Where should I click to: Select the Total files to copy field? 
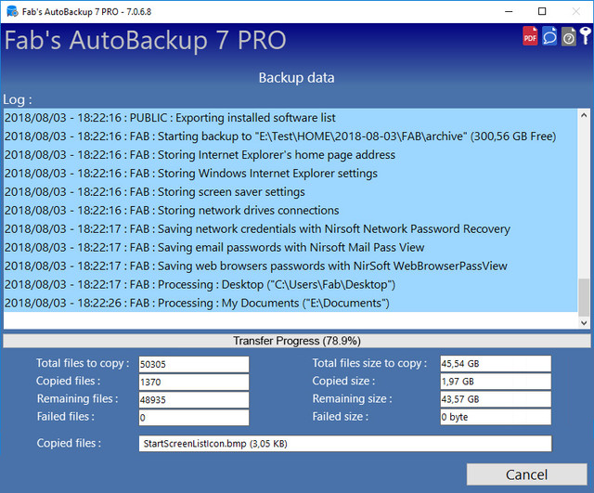[x=194, y=364]
